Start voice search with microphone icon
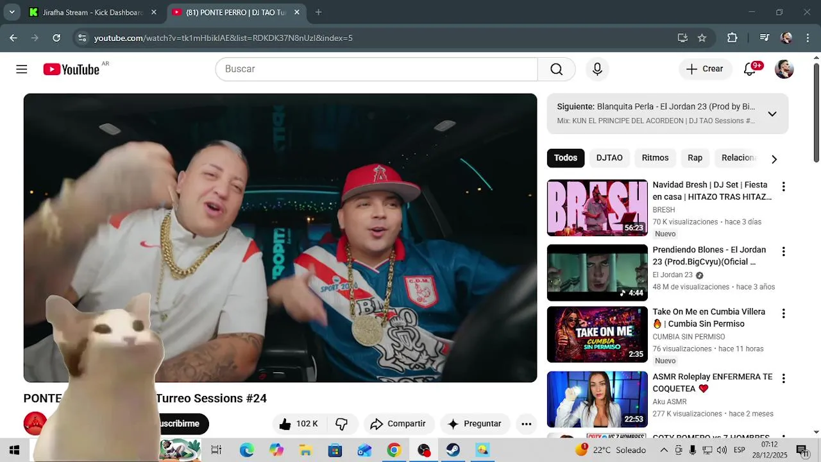 pyautogui.click(x=597, y=69)
